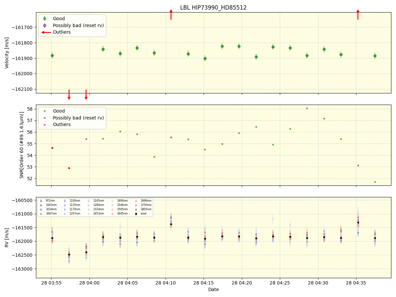Click the '−162500' RV tick label
The width and height of the screenshot is (396, 297).
point(23,255)
